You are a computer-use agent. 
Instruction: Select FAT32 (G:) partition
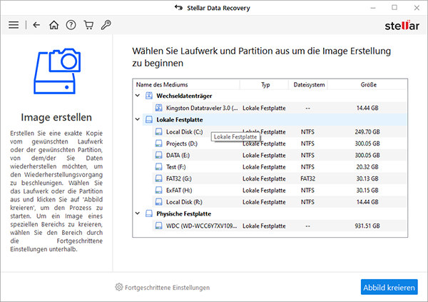point(280,178)
